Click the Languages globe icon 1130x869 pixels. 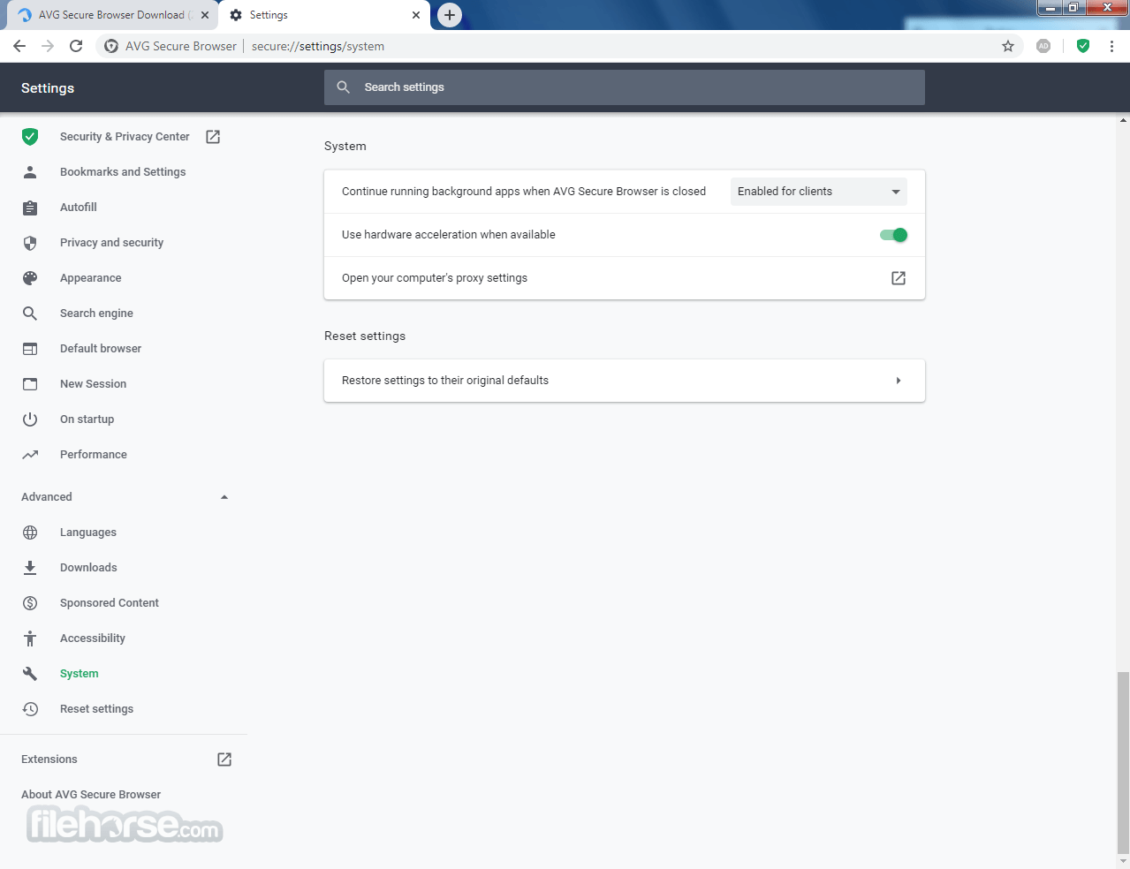pyautogui.click(x=30, y=533)
